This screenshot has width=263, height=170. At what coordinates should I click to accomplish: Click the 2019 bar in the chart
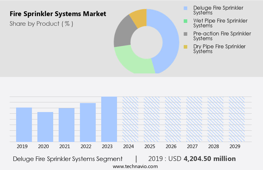(24, 125)
